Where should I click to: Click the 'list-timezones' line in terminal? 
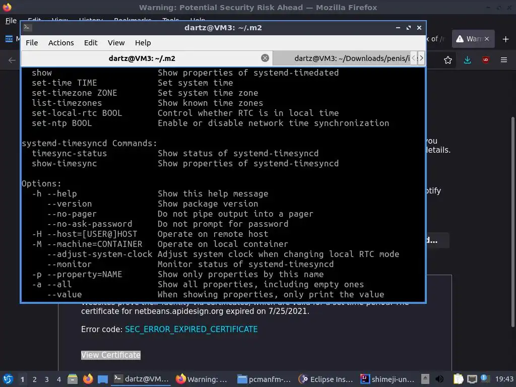[67, 103]
